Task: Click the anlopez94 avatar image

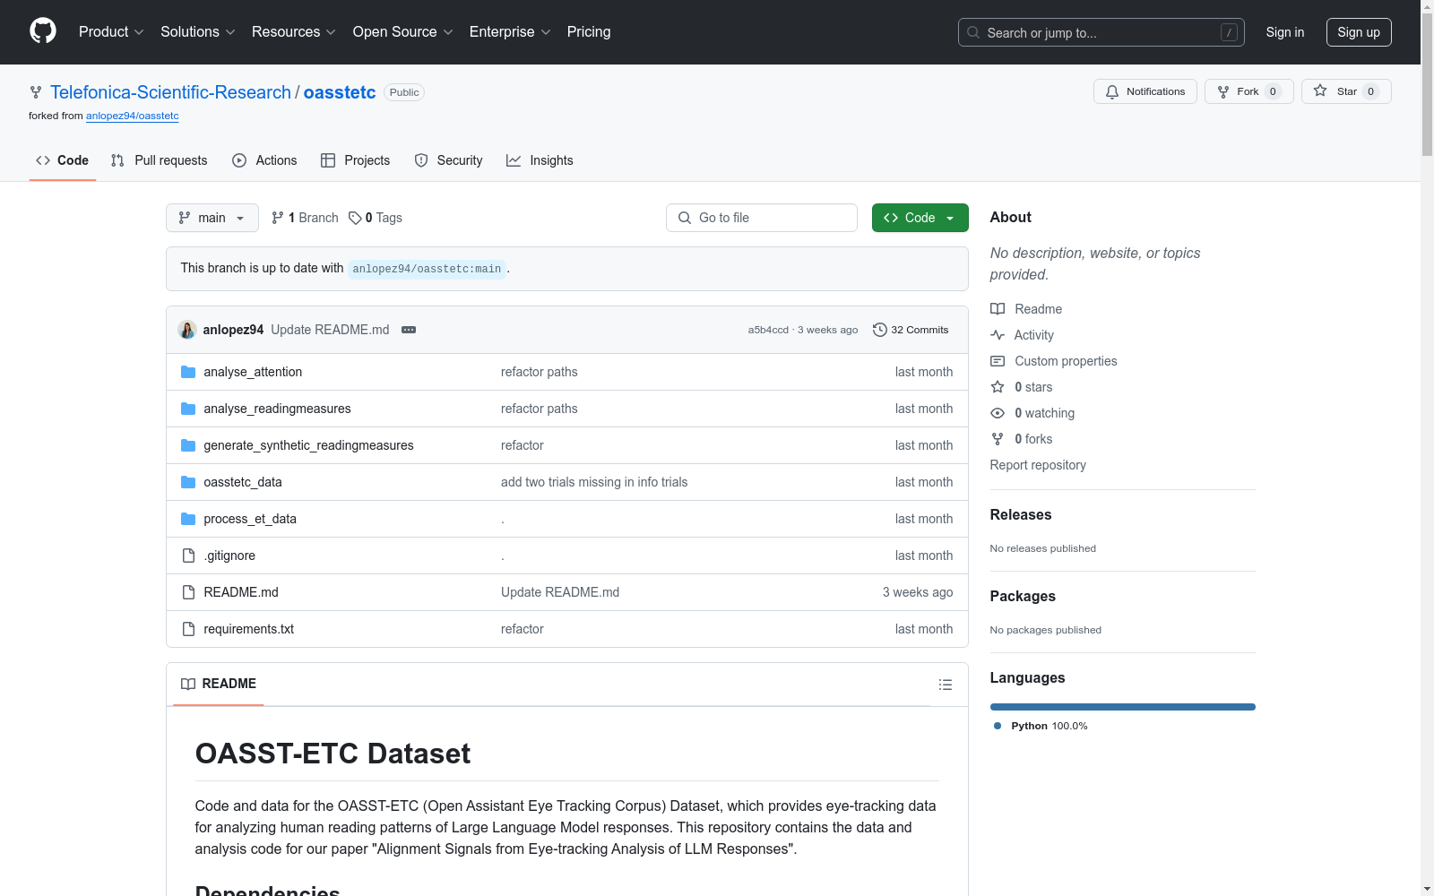Action: pyautogui.click(x=187, y=330)
